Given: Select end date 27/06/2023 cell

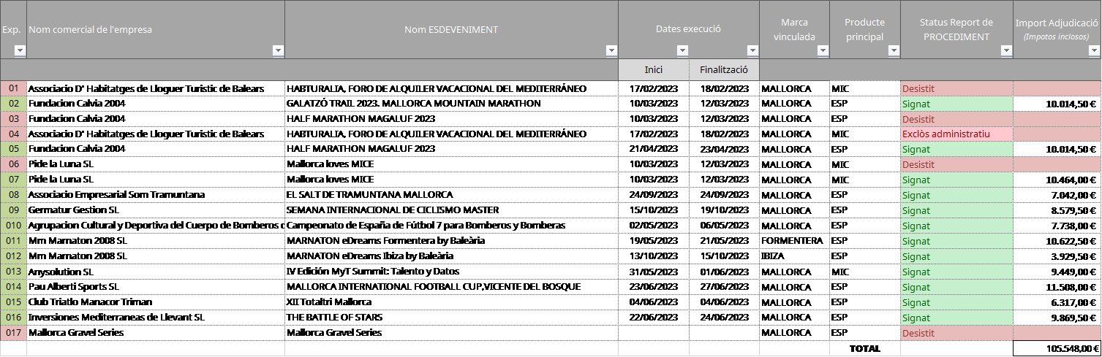Looking at the screenshot, I should [x=724, y=286].
